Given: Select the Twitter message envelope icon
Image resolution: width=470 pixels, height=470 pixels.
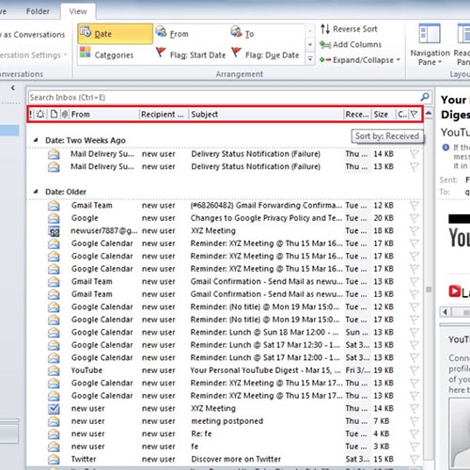Looking at the screenshot, I should coord(54,459).
